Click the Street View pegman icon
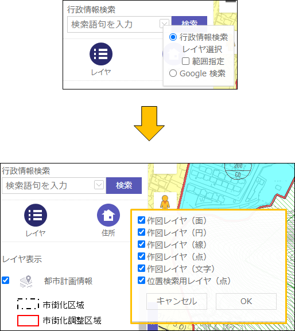 pos(165,203)
